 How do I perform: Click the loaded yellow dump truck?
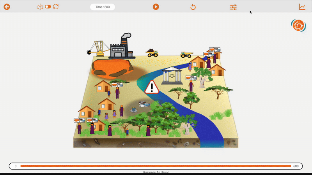pos(152,53)
